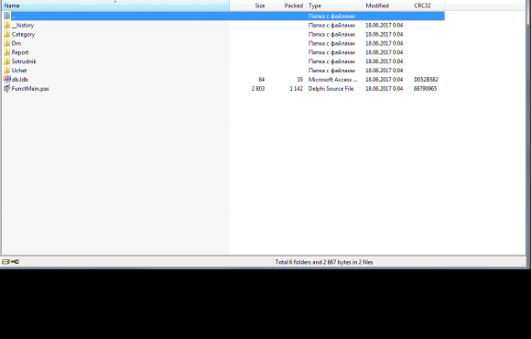
Task: Click the __history folder icon
Action: 6,25
